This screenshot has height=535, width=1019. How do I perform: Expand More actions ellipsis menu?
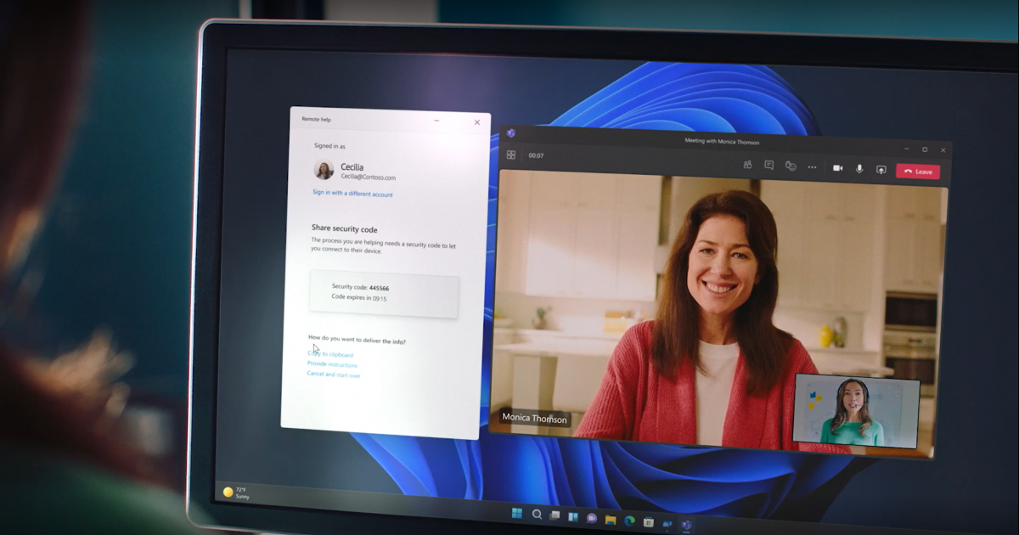[x=812, y=167]
